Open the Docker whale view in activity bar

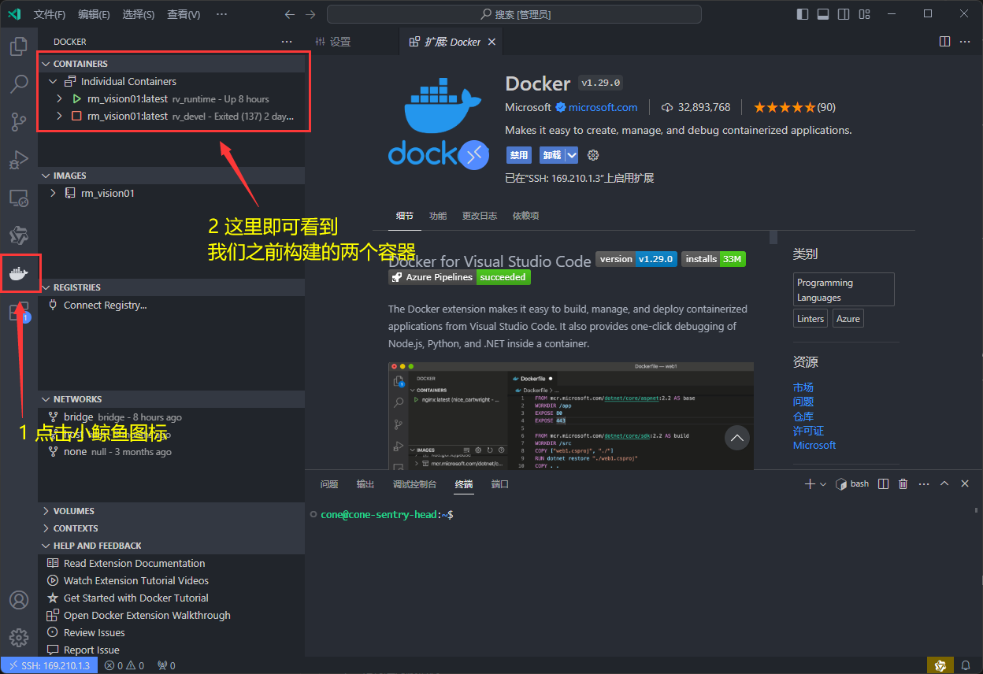coord(18,273)
